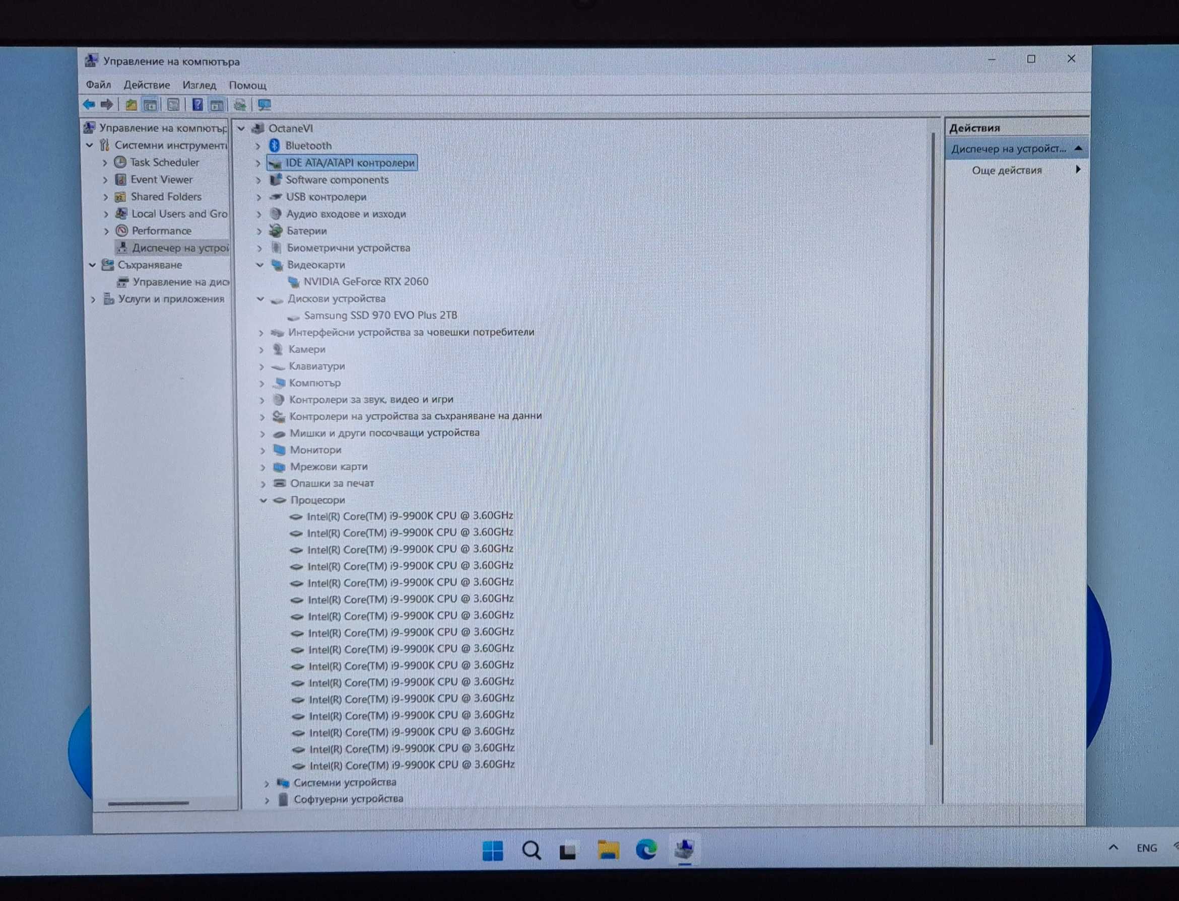Viewport: 1179px width, 901px height.
Task: Expand Услуги и приложения in left tree
Action: click(93, 299)
